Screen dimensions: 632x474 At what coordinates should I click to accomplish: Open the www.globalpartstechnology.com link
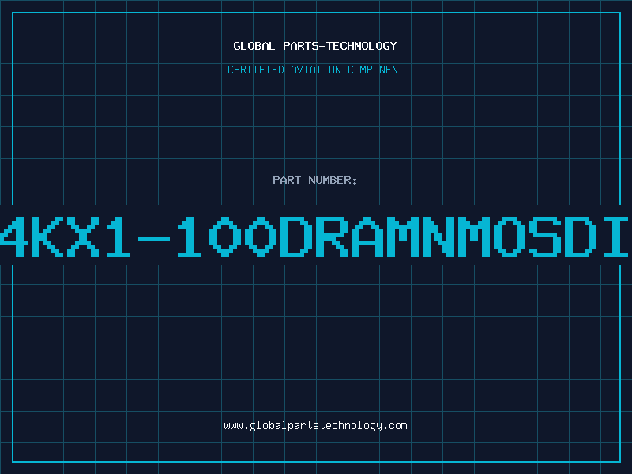pyautogui.click(x=315, y=426)
